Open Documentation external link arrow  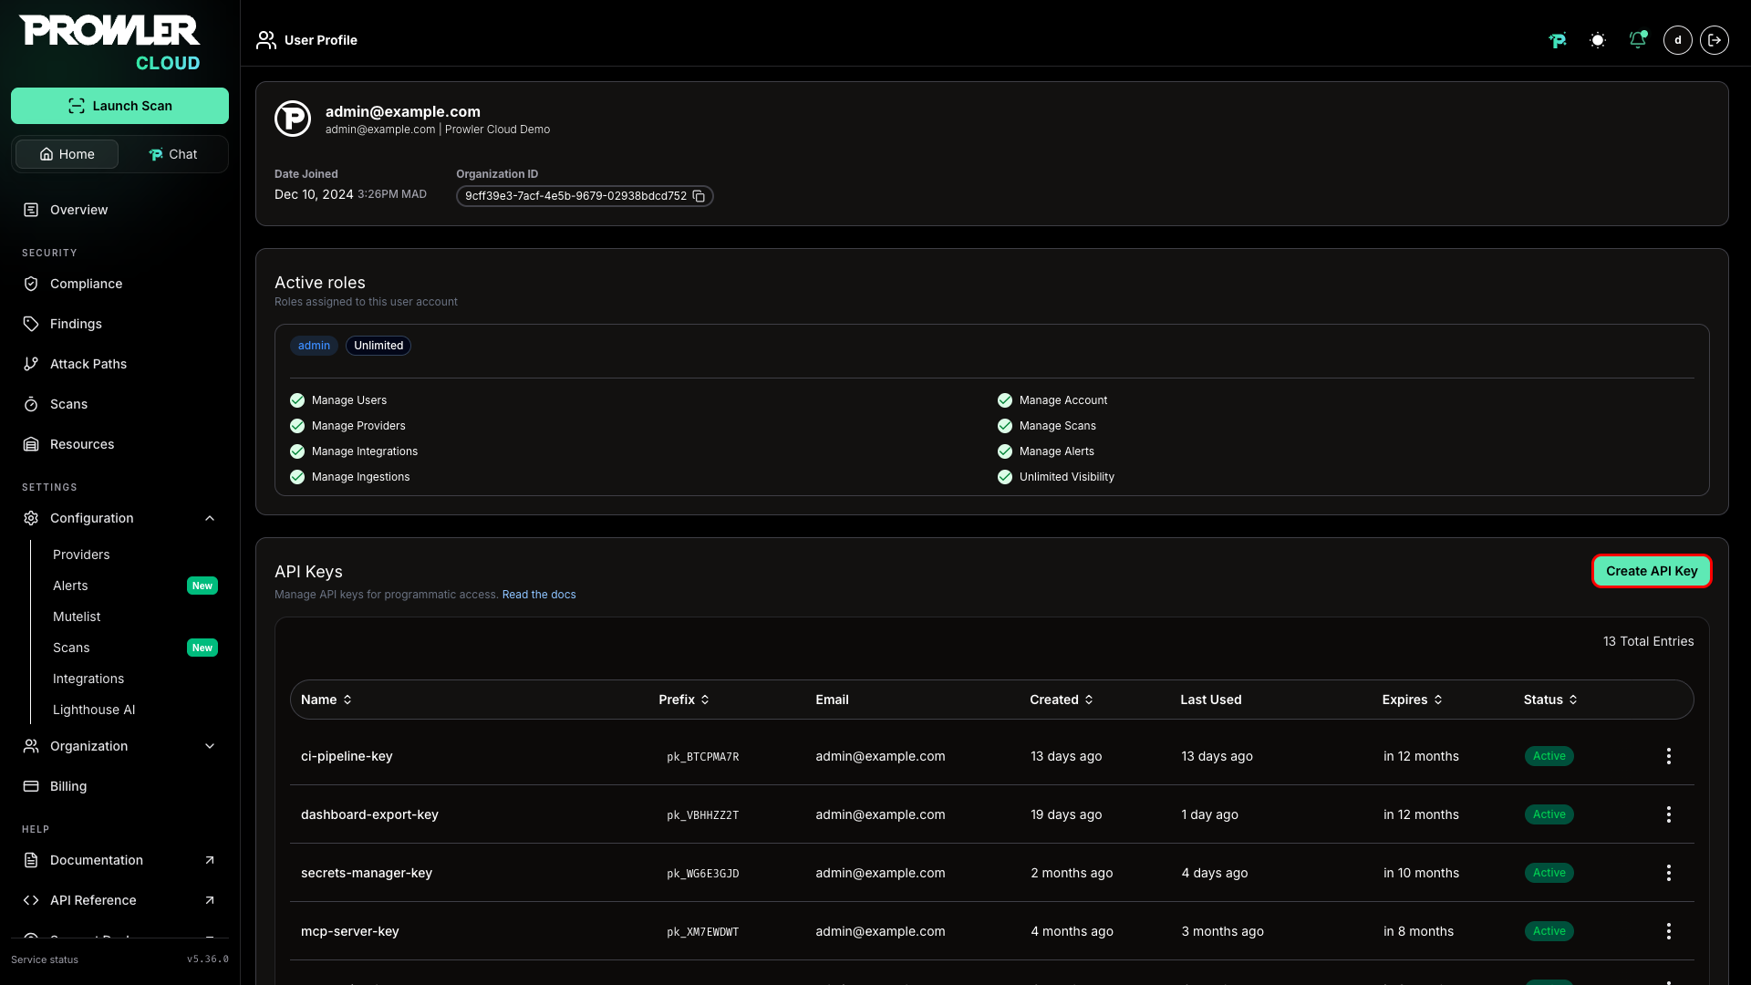[210, 860]
